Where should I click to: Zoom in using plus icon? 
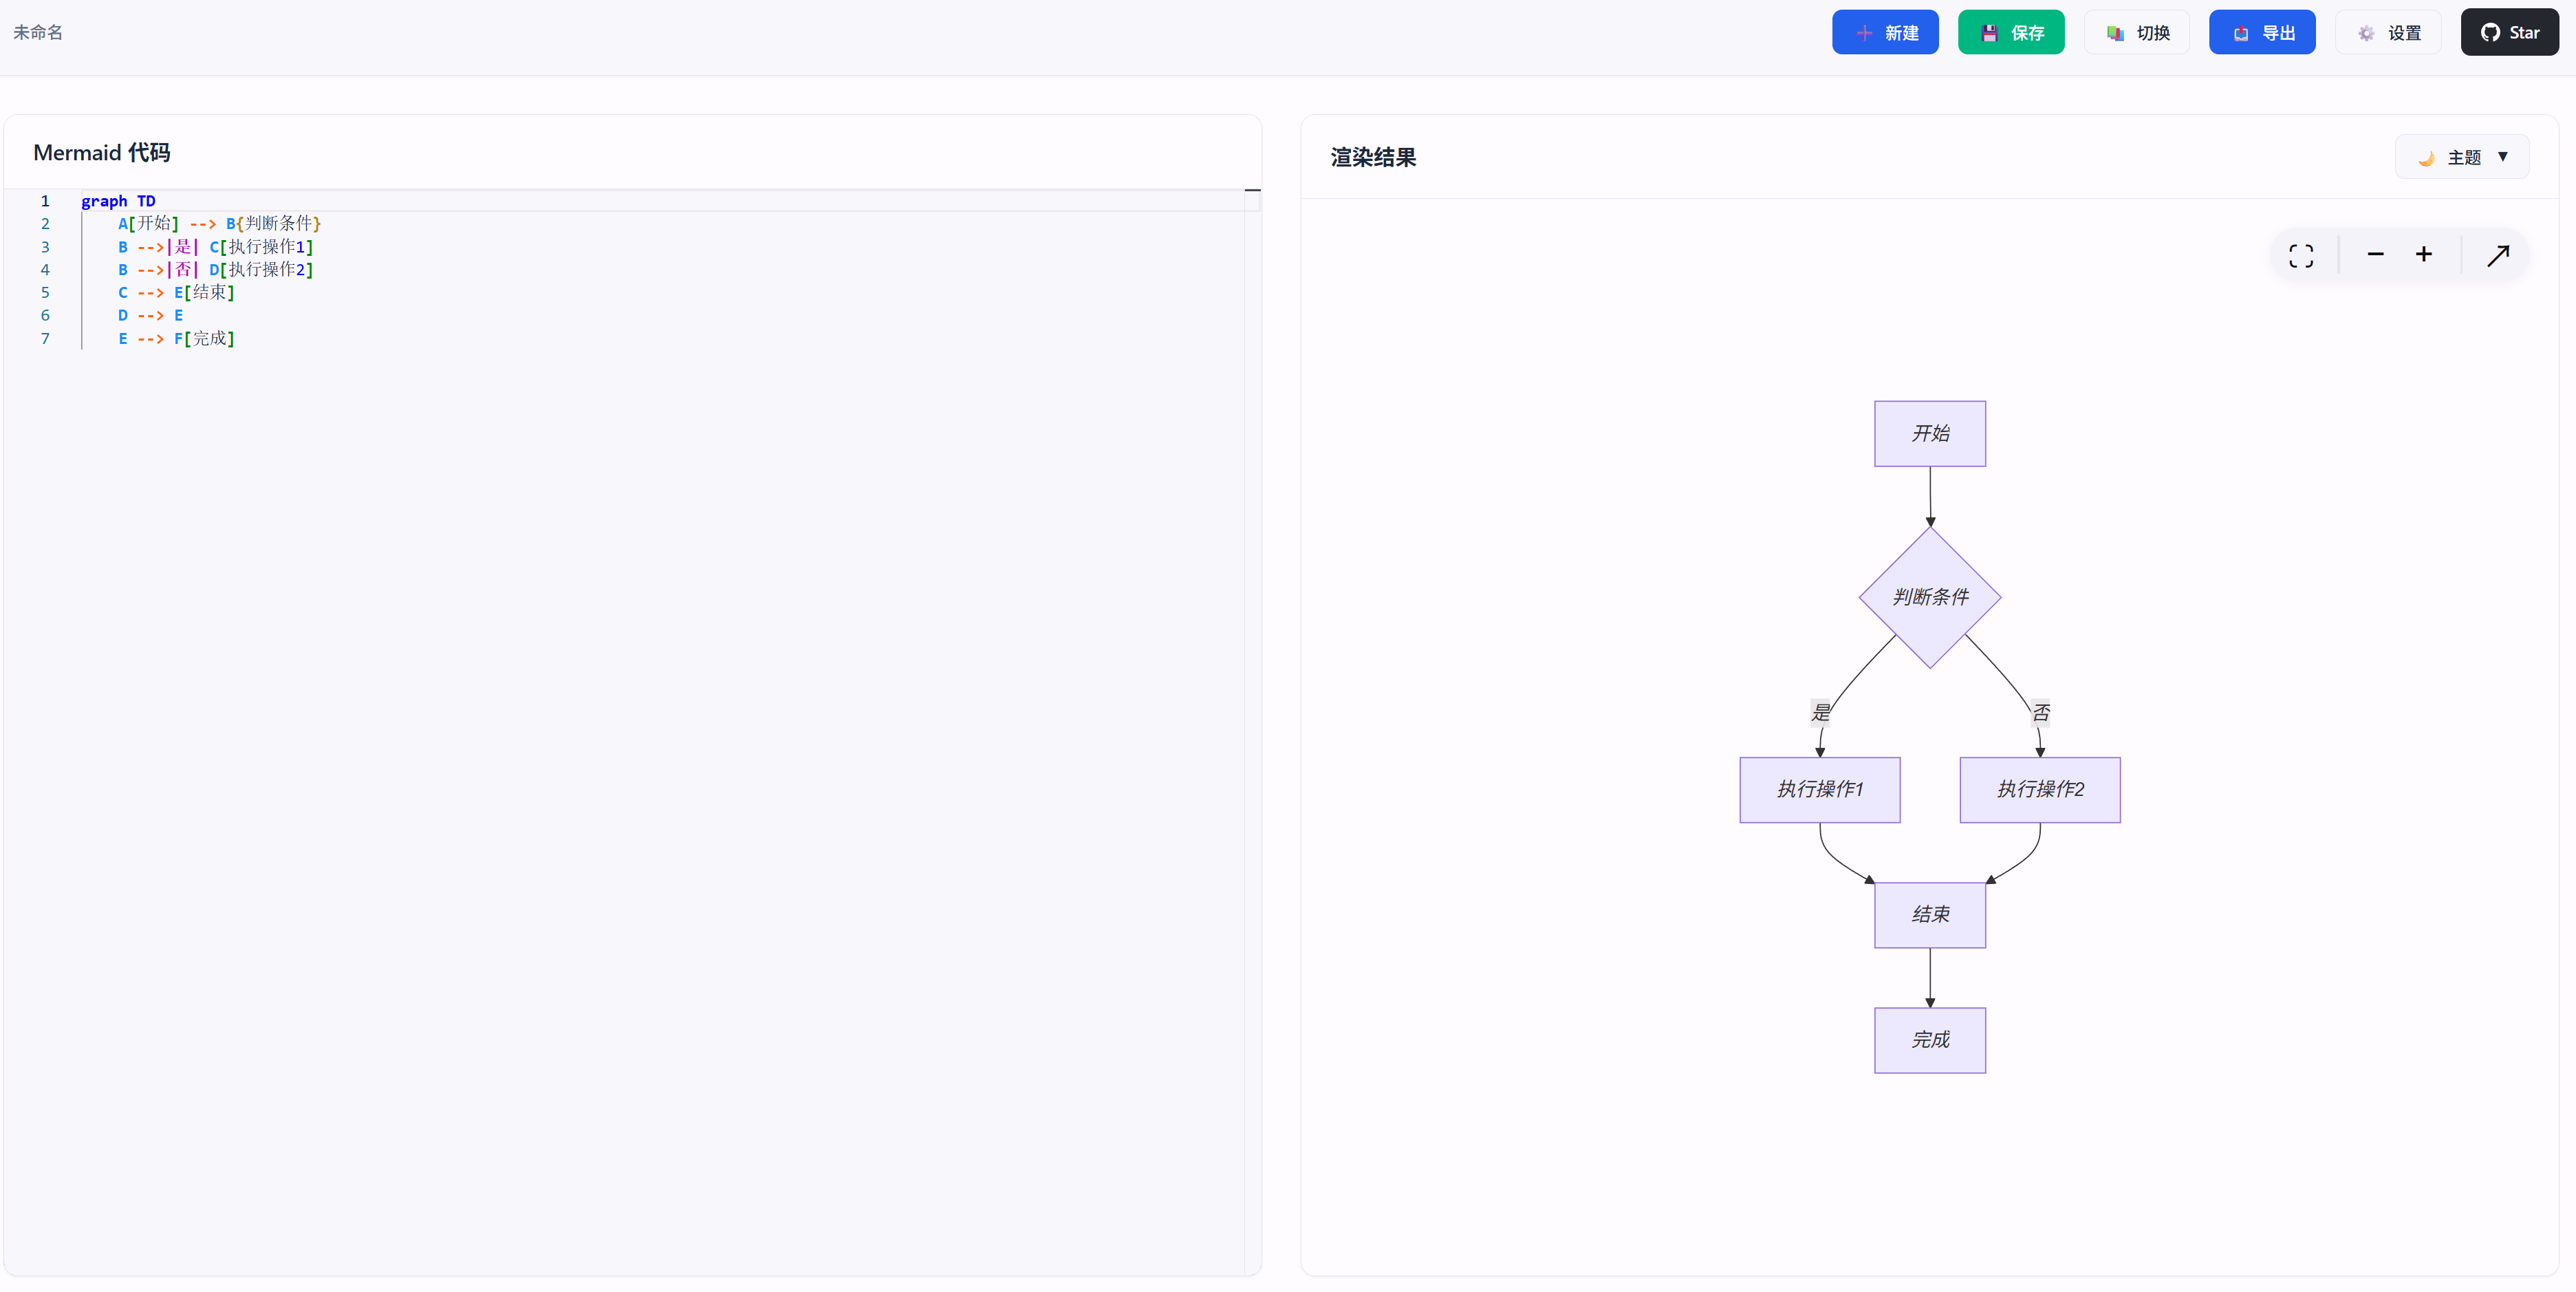(x=2423, y=255)
